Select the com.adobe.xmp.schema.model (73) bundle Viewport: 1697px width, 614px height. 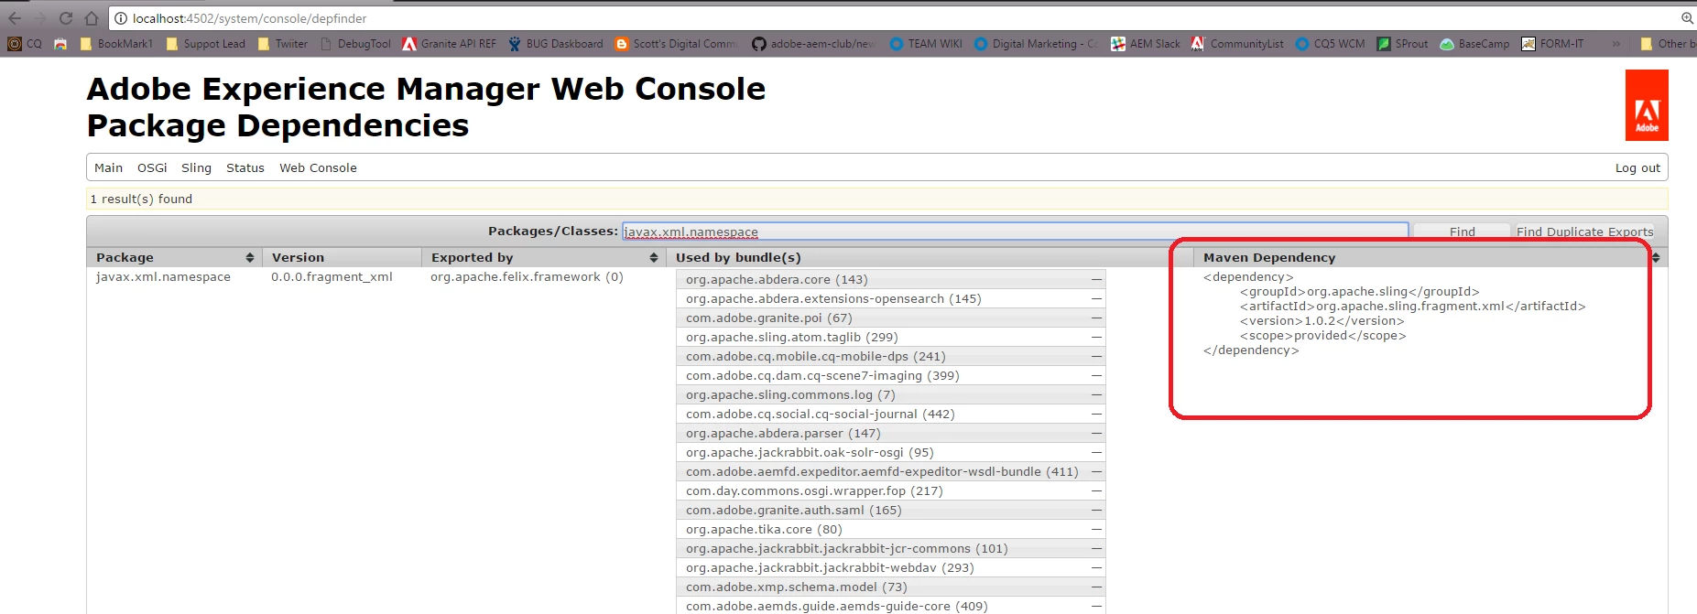[890, 587]
